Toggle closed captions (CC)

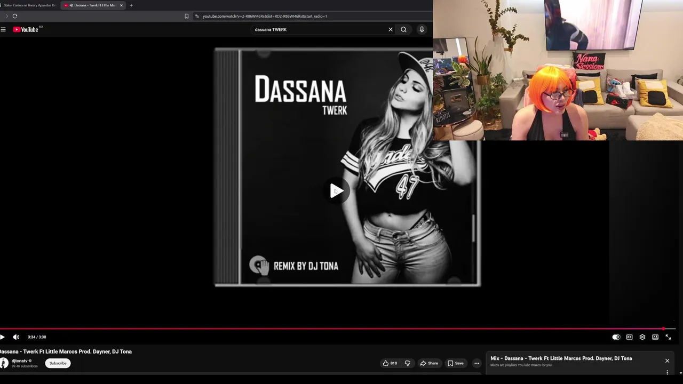click(x=630, y=337)
